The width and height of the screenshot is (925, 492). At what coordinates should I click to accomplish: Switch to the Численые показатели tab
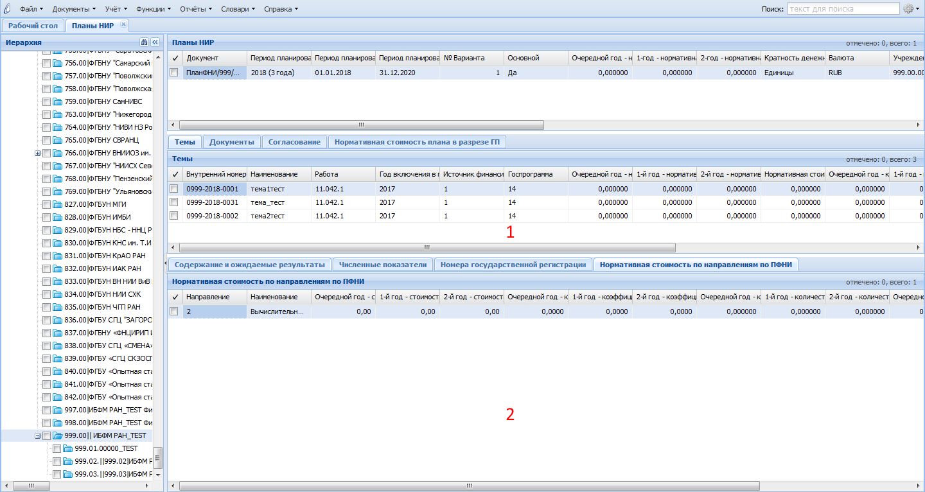click(383, 265)
